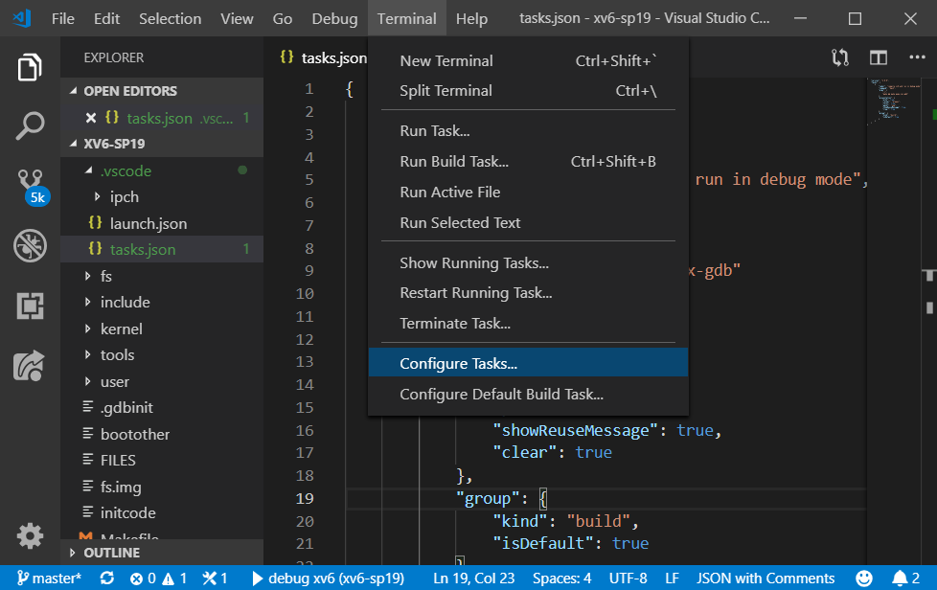Collapse the .vscode folder
Screen dimensions: 937x590
[x=126, y=170]
